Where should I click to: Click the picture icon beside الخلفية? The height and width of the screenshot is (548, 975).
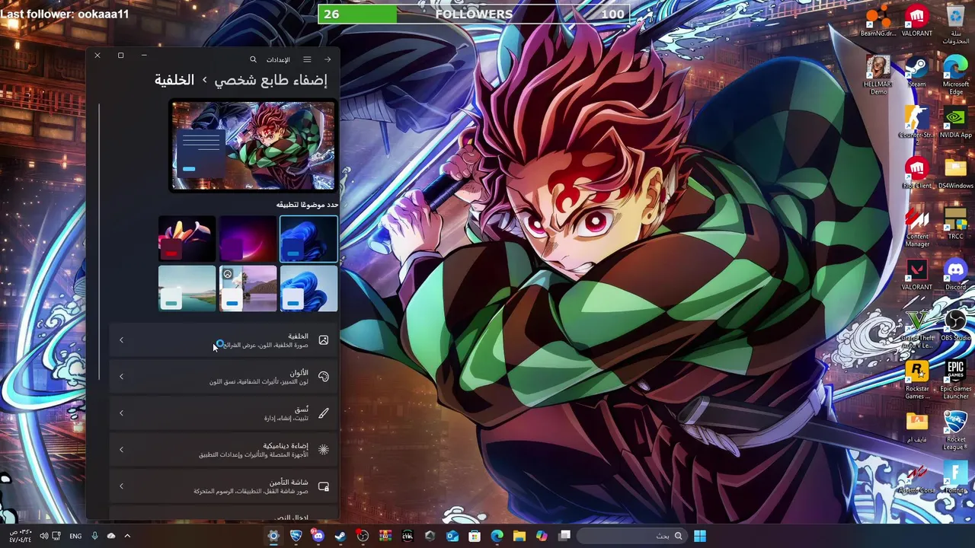pos(324,340)
